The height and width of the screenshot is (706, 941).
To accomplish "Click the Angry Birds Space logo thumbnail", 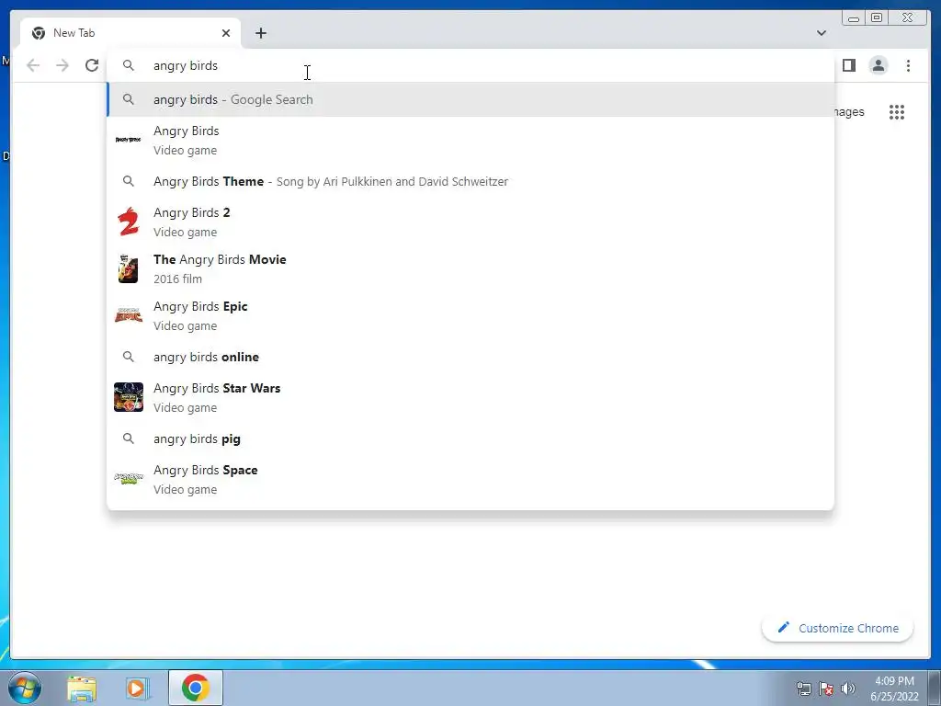I will tap(129, 478).
